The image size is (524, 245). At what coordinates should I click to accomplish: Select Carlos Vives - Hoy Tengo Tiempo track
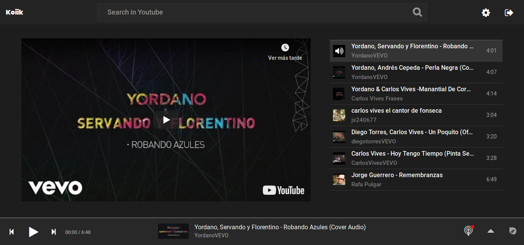416,158
